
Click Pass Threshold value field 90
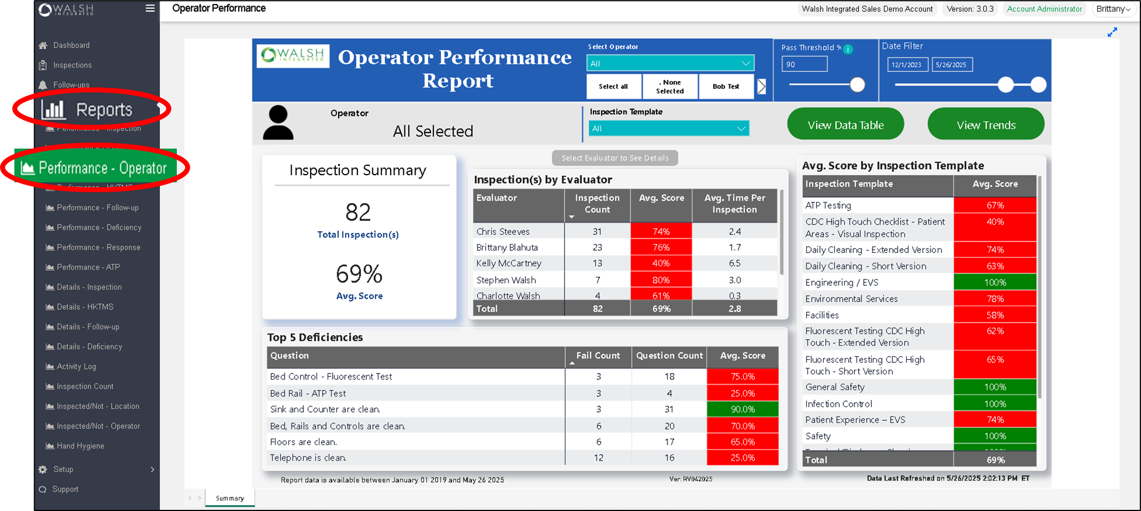805,65
